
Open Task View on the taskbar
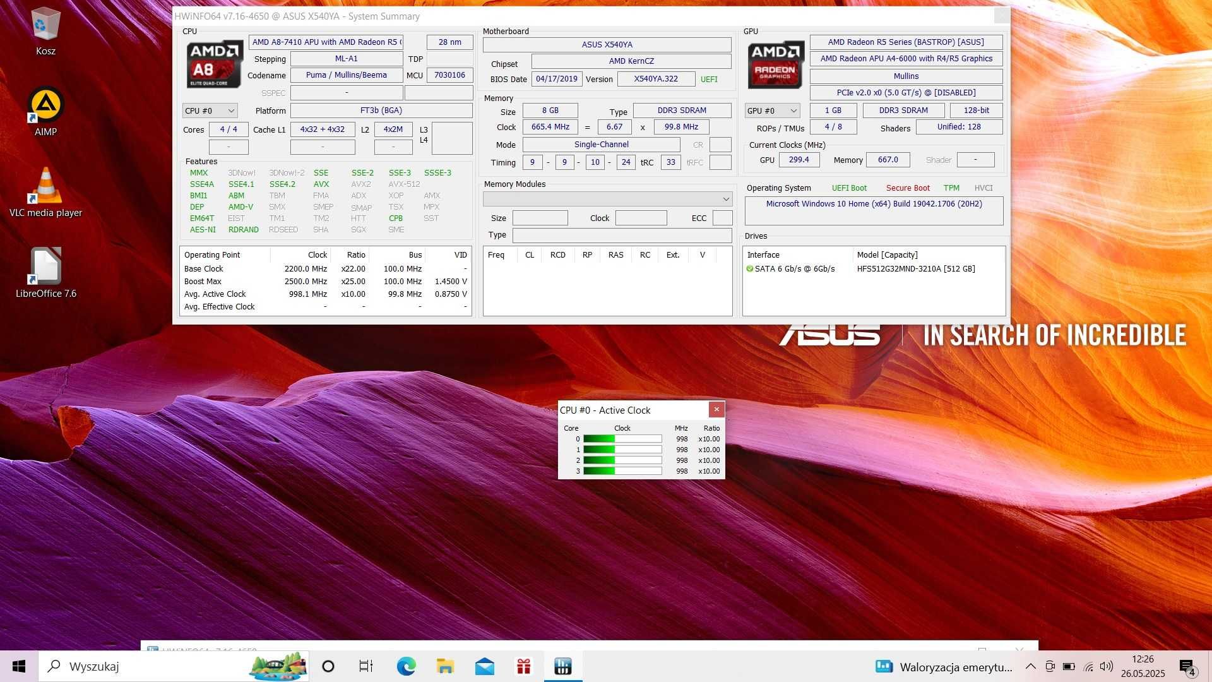coord(366,666)
